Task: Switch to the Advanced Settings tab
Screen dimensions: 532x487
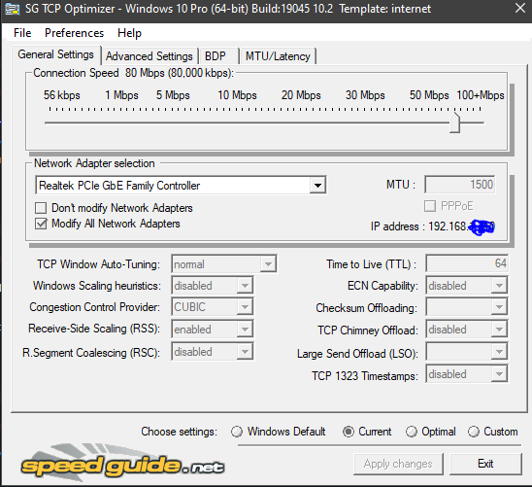Action: pyautogui.click(x=149, y=56)
